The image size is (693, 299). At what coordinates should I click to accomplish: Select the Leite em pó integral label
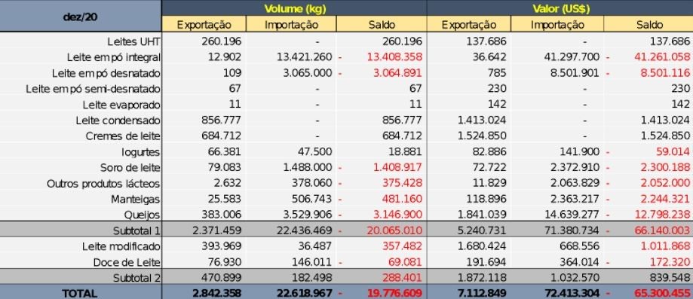tap(114, 57)
